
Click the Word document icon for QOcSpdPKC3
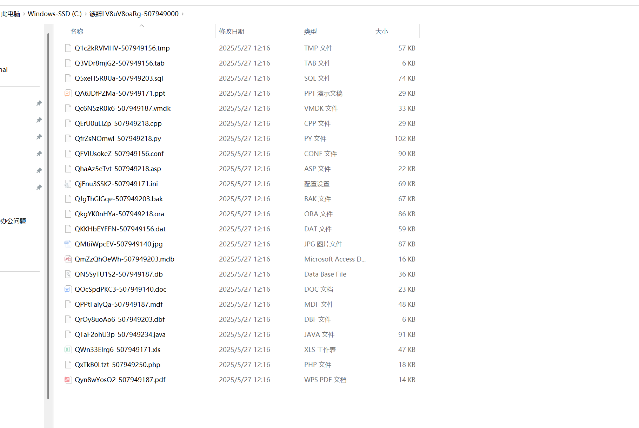pos(68,289)
